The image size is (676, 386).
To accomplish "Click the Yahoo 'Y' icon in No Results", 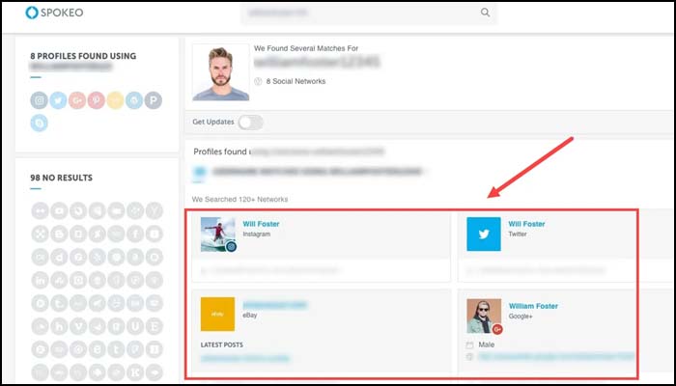I will click(x=155, y=210).
